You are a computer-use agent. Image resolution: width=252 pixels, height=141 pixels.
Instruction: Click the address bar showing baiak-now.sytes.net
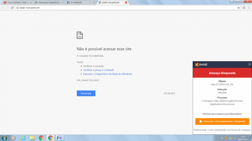coord(128,8)
